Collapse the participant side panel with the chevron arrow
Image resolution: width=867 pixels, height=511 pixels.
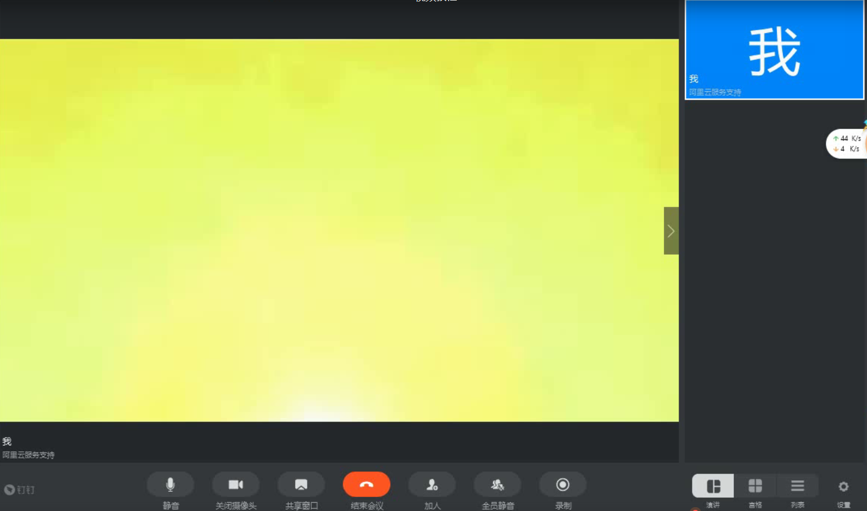tap(671, 231)
